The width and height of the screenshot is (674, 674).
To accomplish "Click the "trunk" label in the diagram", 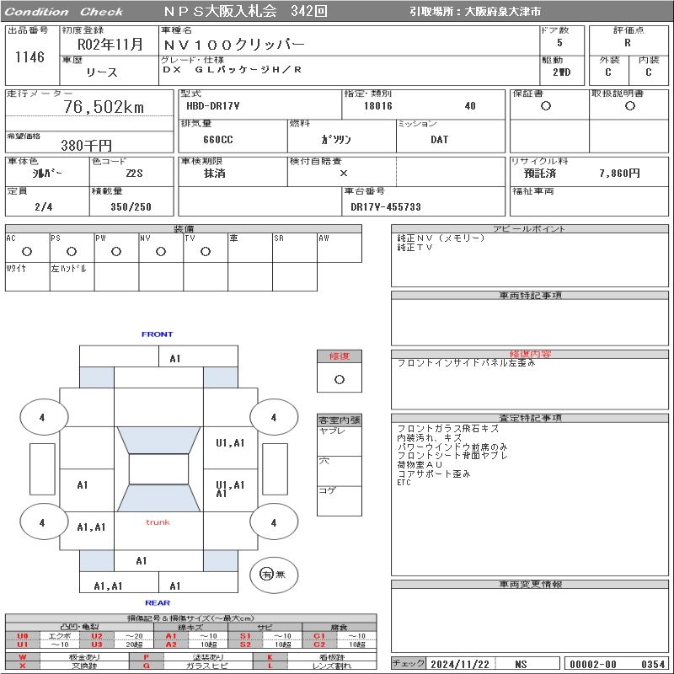I will tap(158, 522).
